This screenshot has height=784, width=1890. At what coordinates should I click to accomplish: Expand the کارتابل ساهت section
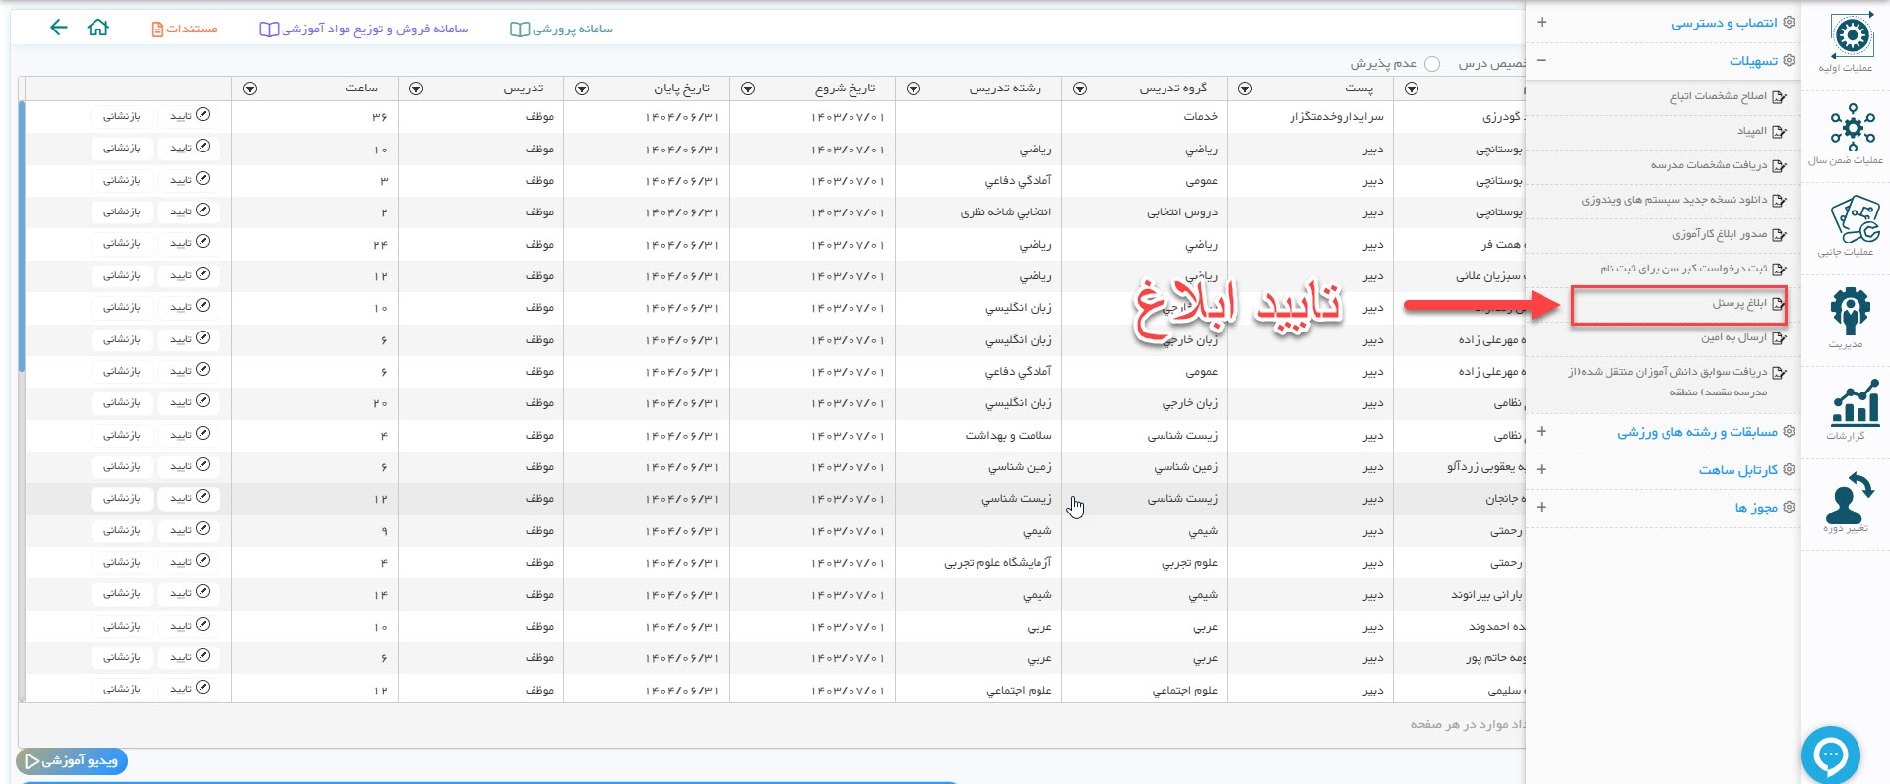click(1542, 470)
